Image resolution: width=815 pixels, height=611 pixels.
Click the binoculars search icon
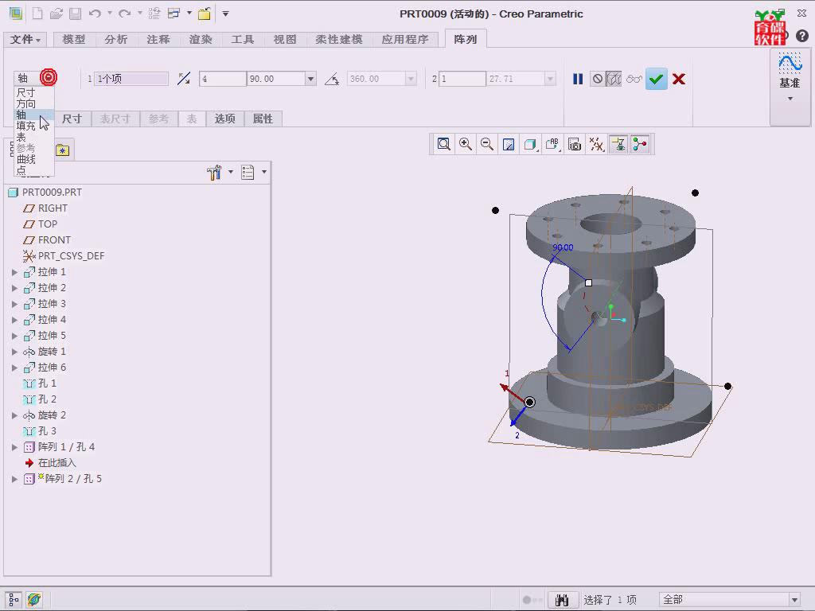(x=562, y=600)
